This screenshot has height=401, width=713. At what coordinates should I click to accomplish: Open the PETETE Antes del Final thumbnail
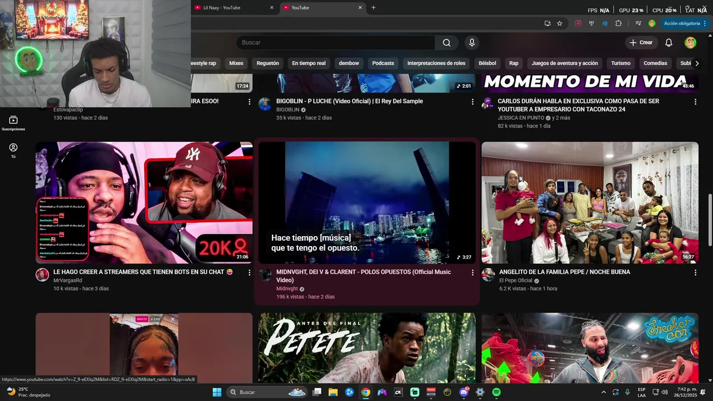pos(367,348)
